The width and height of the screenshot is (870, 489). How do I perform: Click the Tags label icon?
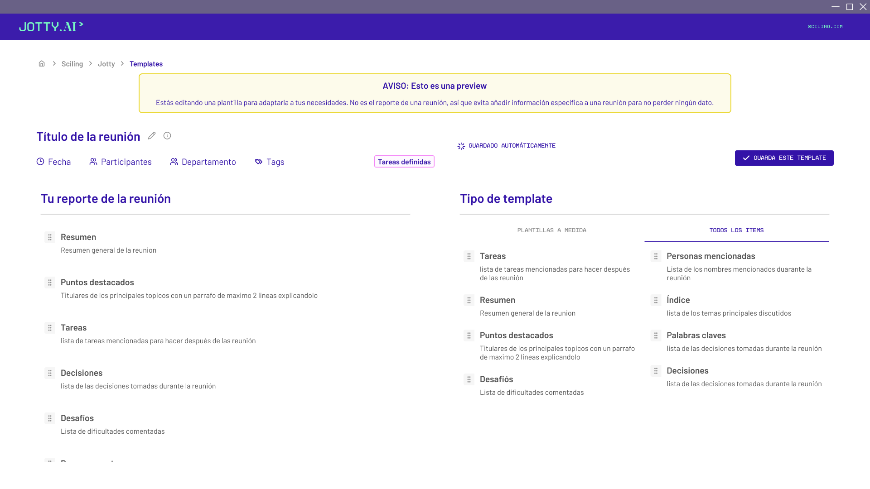click(259, 162)
